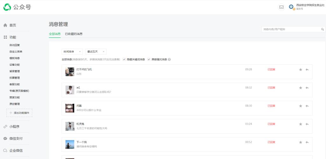Open 自动回复 in the sidebar

tap(15, 45)
